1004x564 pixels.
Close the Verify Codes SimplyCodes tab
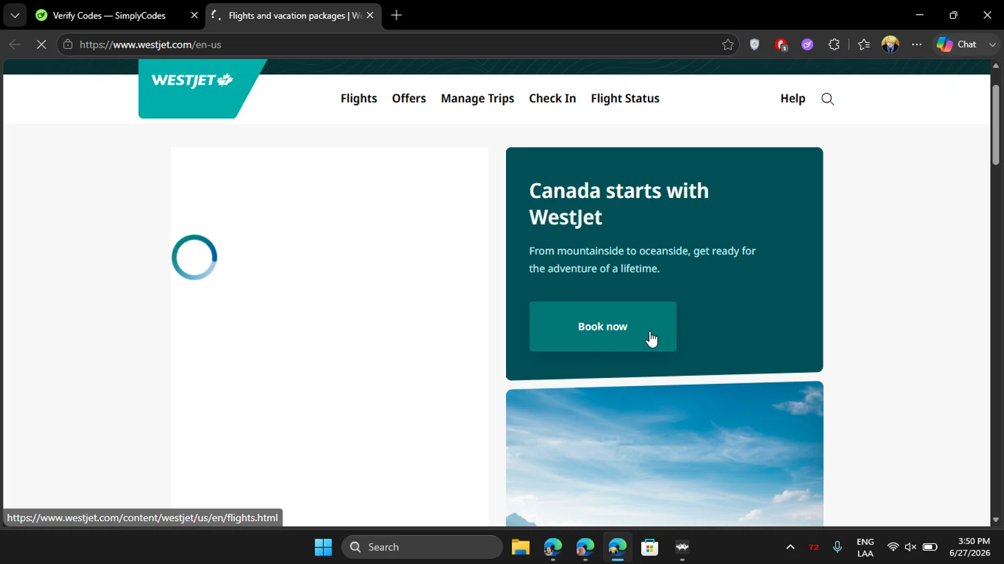click(x=194, y=15)
